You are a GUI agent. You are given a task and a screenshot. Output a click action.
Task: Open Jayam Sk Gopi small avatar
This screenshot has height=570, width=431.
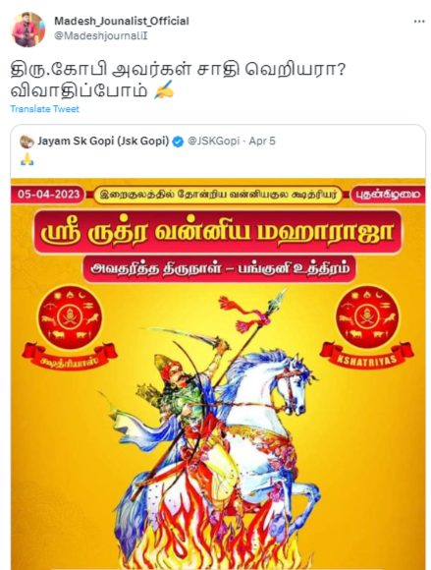pyautogui.click(x=27, y=142)
